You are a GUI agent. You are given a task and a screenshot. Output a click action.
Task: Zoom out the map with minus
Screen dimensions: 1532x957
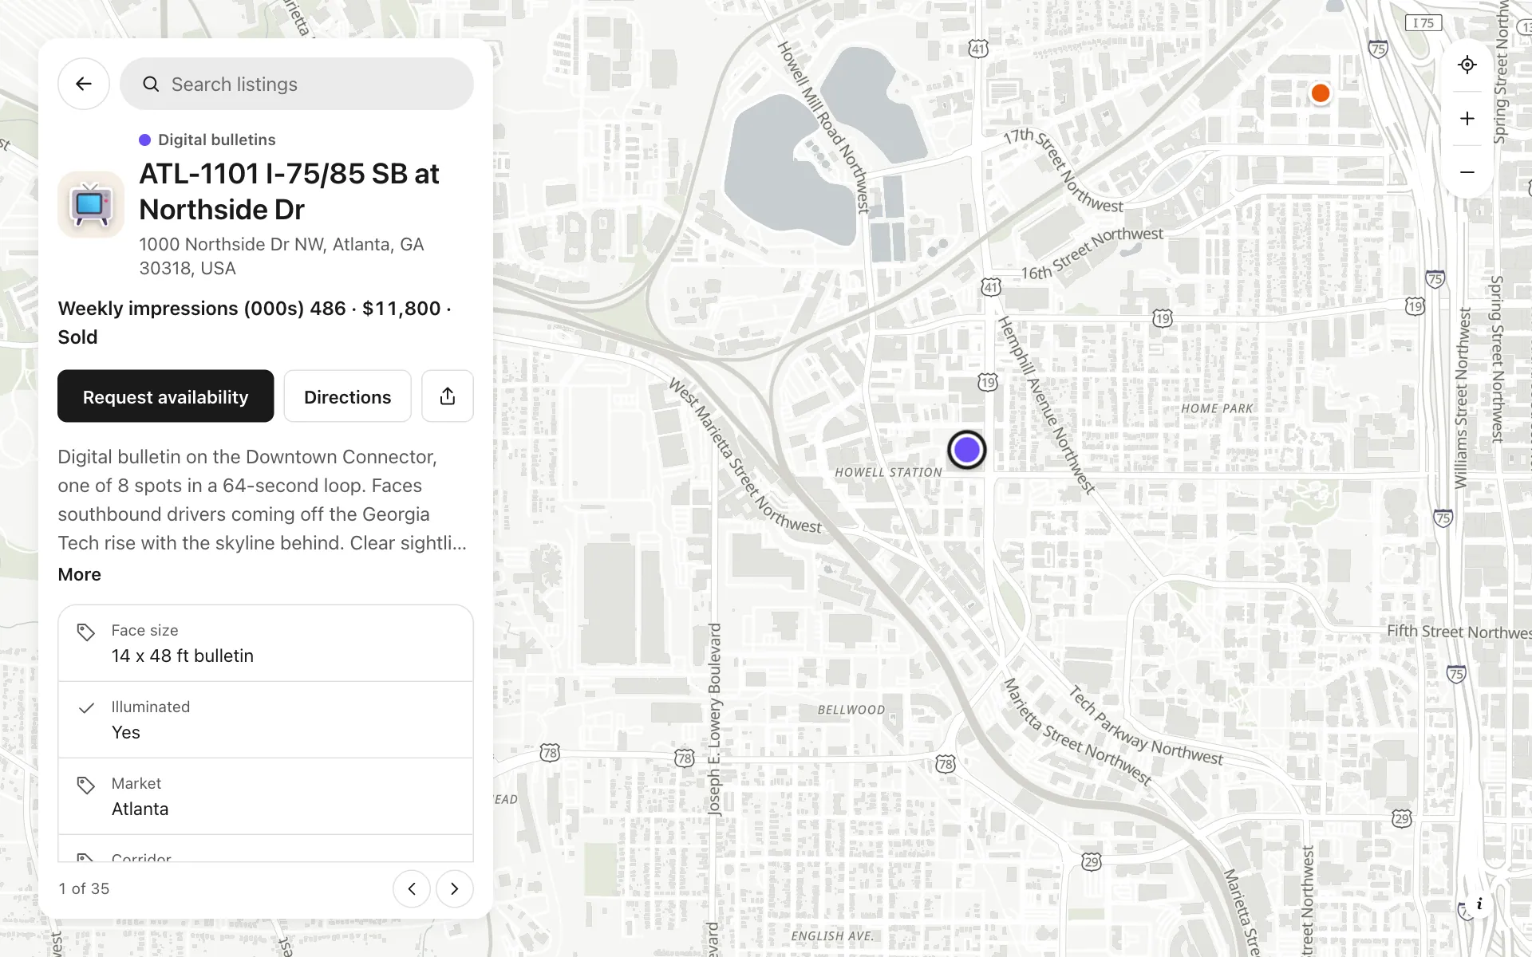tap(1467, 172)
